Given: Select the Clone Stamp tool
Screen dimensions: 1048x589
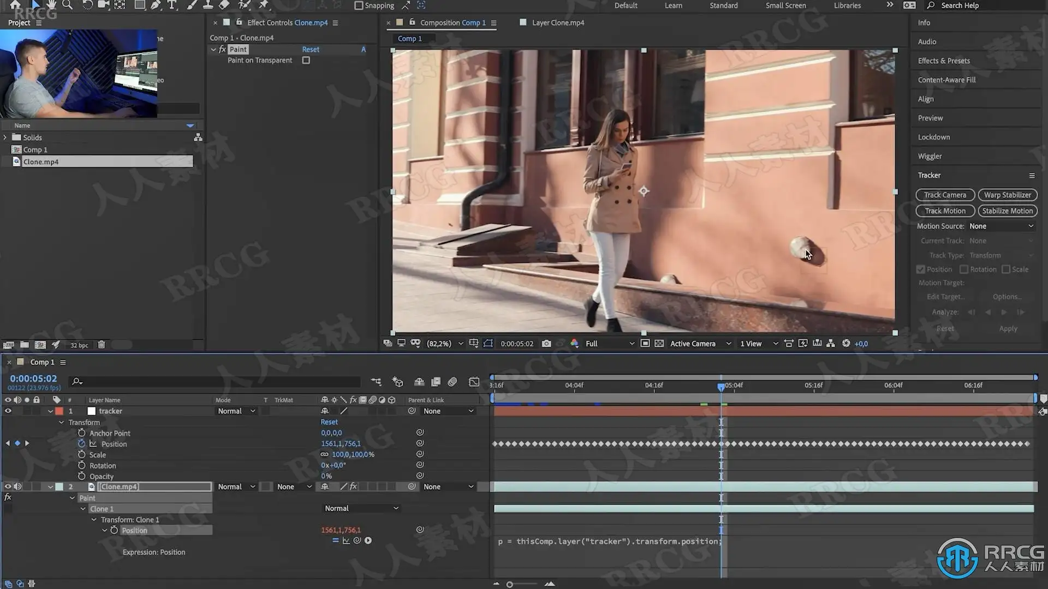Looking at the screenshot, I should point(208,5).
